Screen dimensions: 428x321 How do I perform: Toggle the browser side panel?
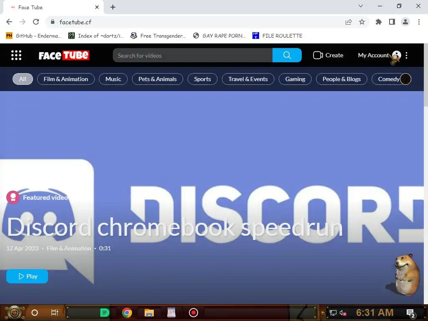click(392, 22)
